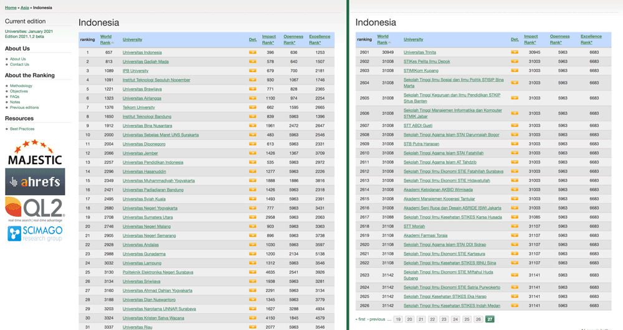
Task: Open details icon for Akademi Kebidanan AKBID Wirmisada
Action: (x=515, y=190)
